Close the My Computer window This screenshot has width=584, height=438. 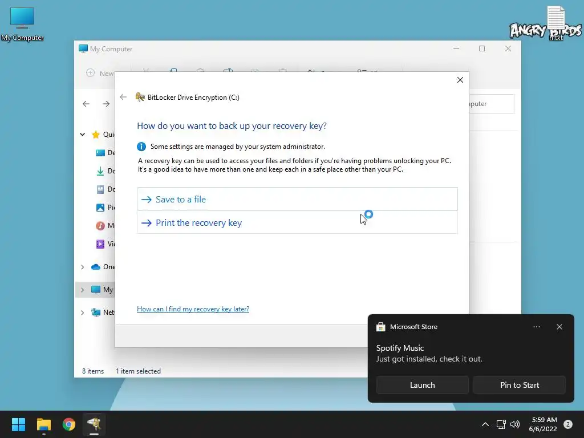coord(508,49)
